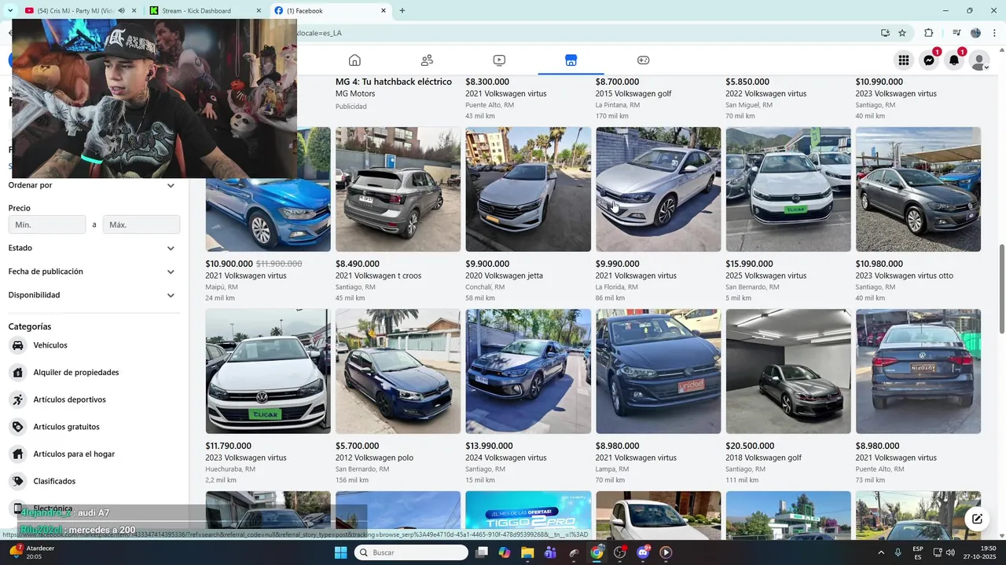The height and width of the screenshot is (565, 1006).
Task: Click the install app icon in address bar
Action: tap(885, 33)
